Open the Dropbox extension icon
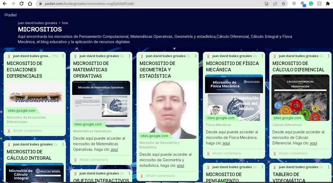This screenshot has height=183, width=333. pyautogui.click(x=294, y=3)
